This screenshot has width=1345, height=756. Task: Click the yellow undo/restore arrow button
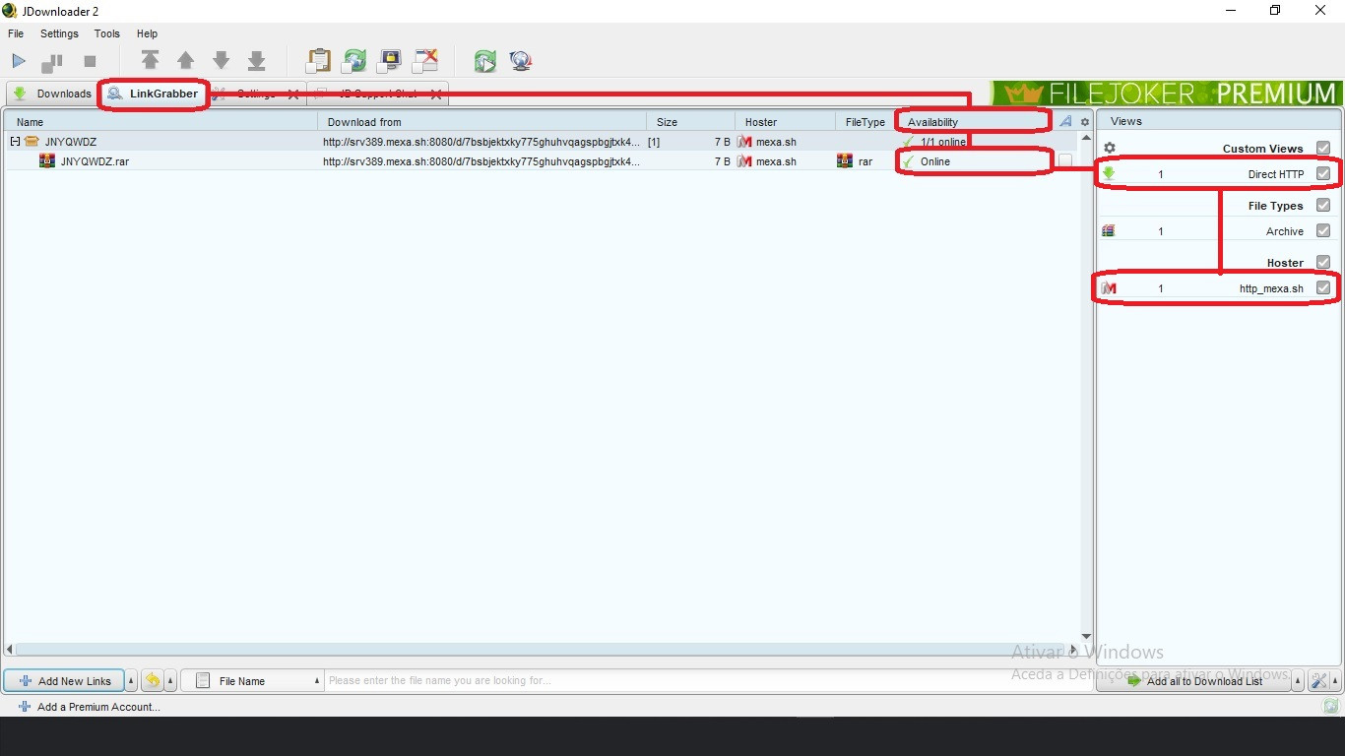coord(153,681)
